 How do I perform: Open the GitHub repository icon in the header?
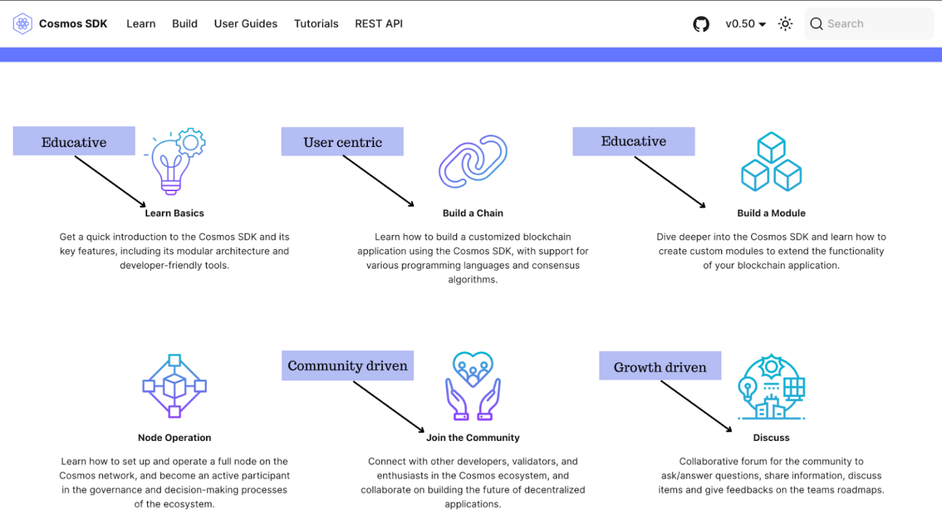tap(701, 23)
